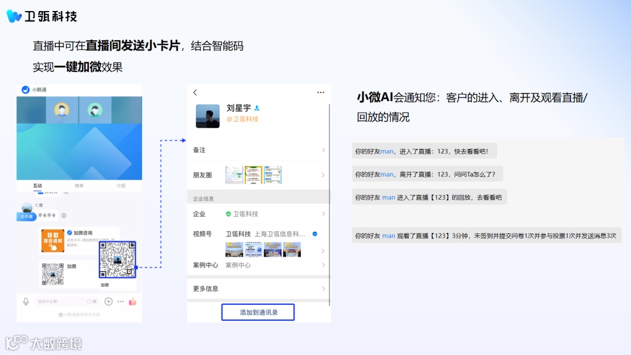This screenshot has height=355, width=631.
Task: Open 刘星宇's profile photo
Action: 207,116
